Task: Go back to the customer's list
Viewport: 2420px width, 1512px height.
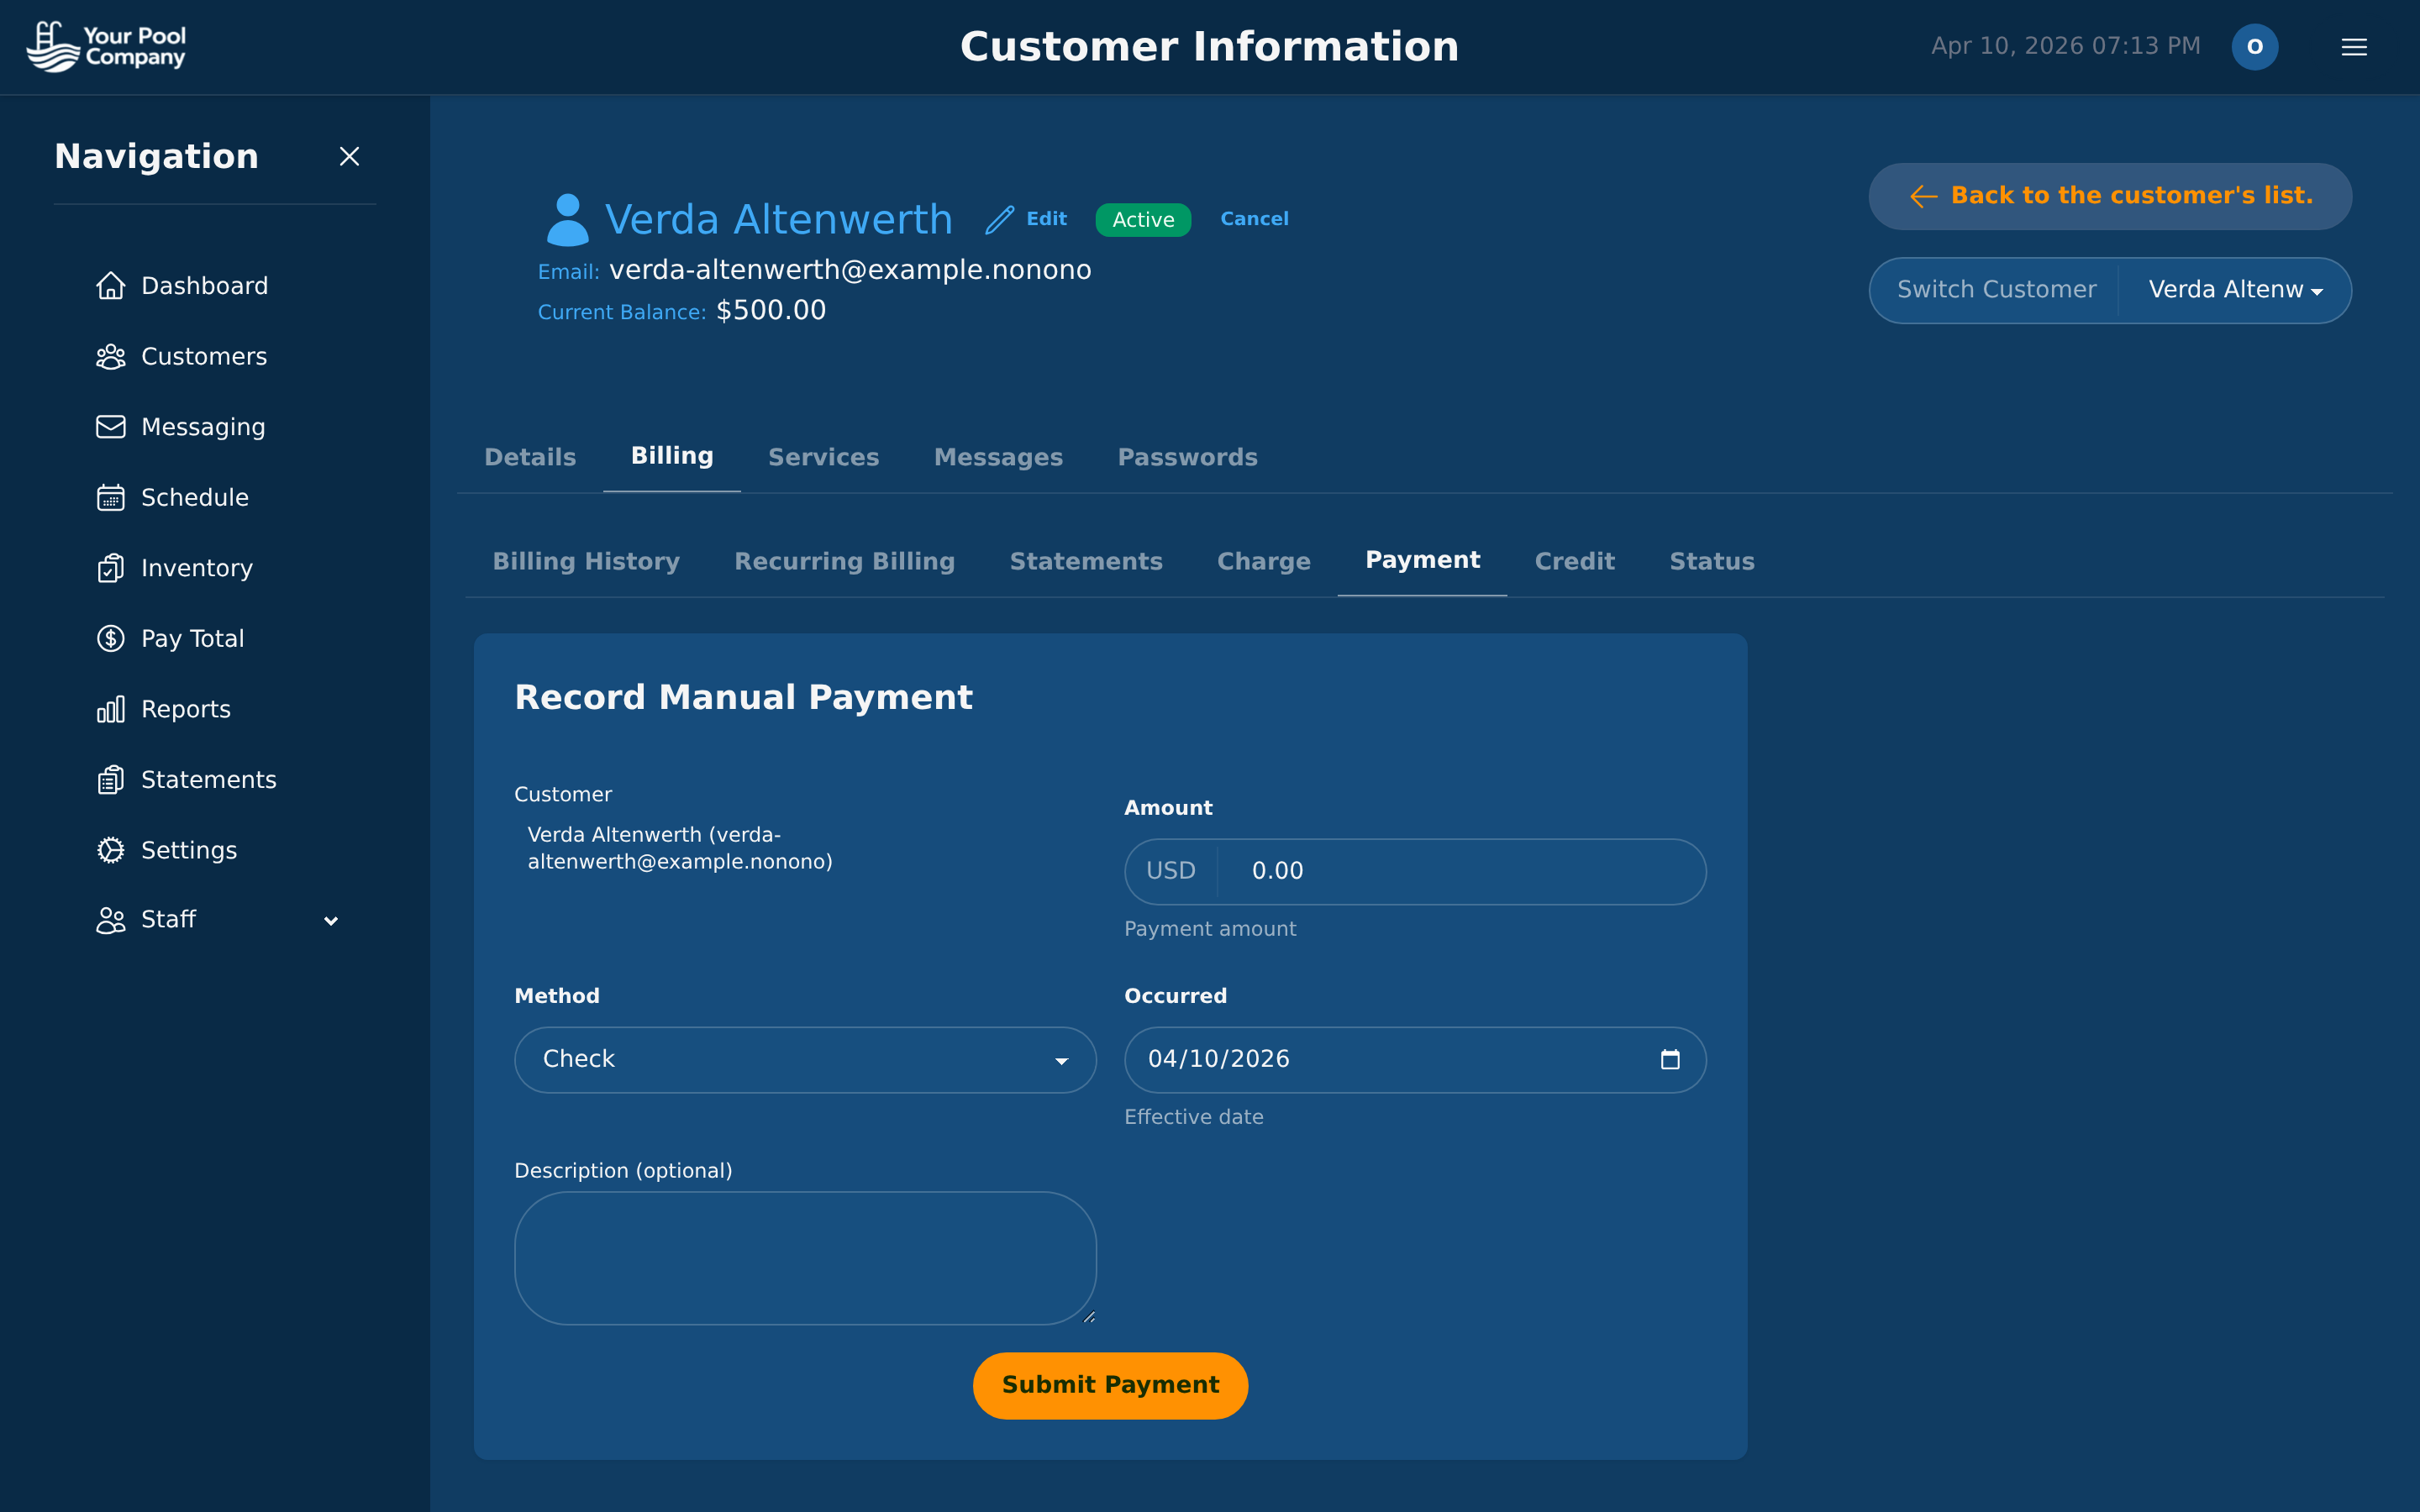Action: (2108, 196)
